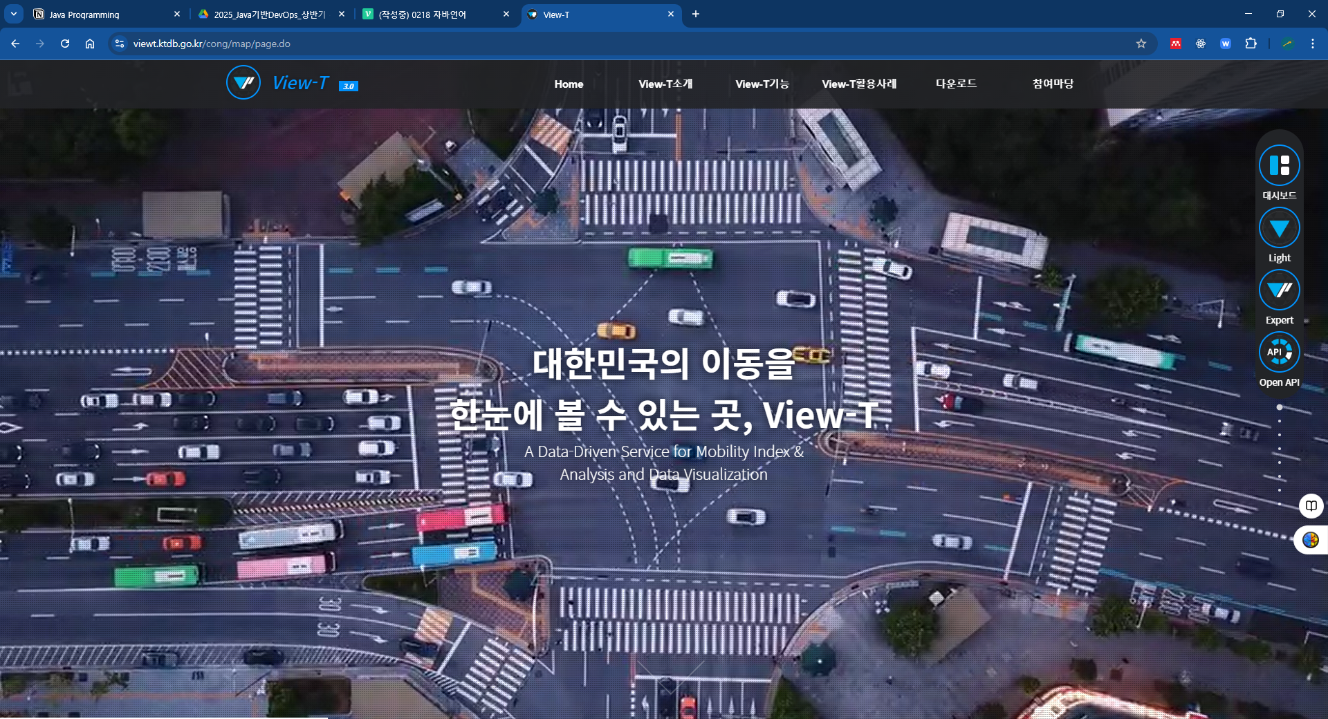Open the 대시보드 dashboard icon
The image size is (1328, 719).
coord(1279,166)
